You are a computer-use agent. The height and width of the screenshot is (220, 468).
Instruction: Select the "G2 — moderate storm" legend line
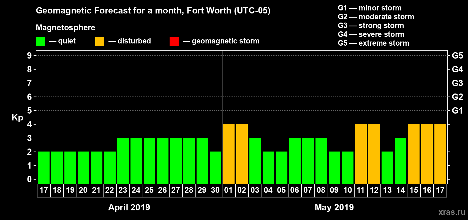pyautogui.click(x=376, y=17)
